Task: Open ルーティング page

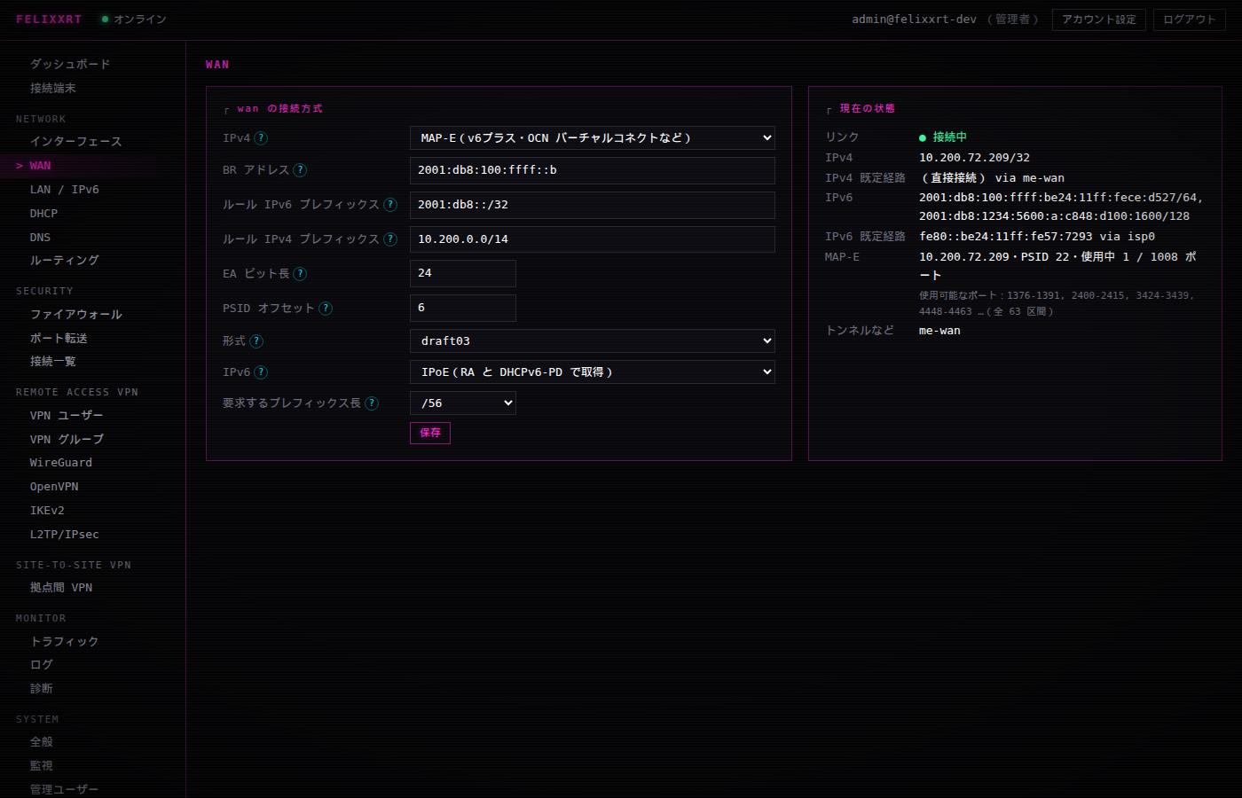Action: pos(65,260)
